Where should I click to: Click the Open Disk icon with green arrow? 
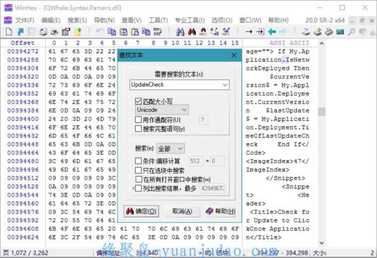[x=317, y=32]
